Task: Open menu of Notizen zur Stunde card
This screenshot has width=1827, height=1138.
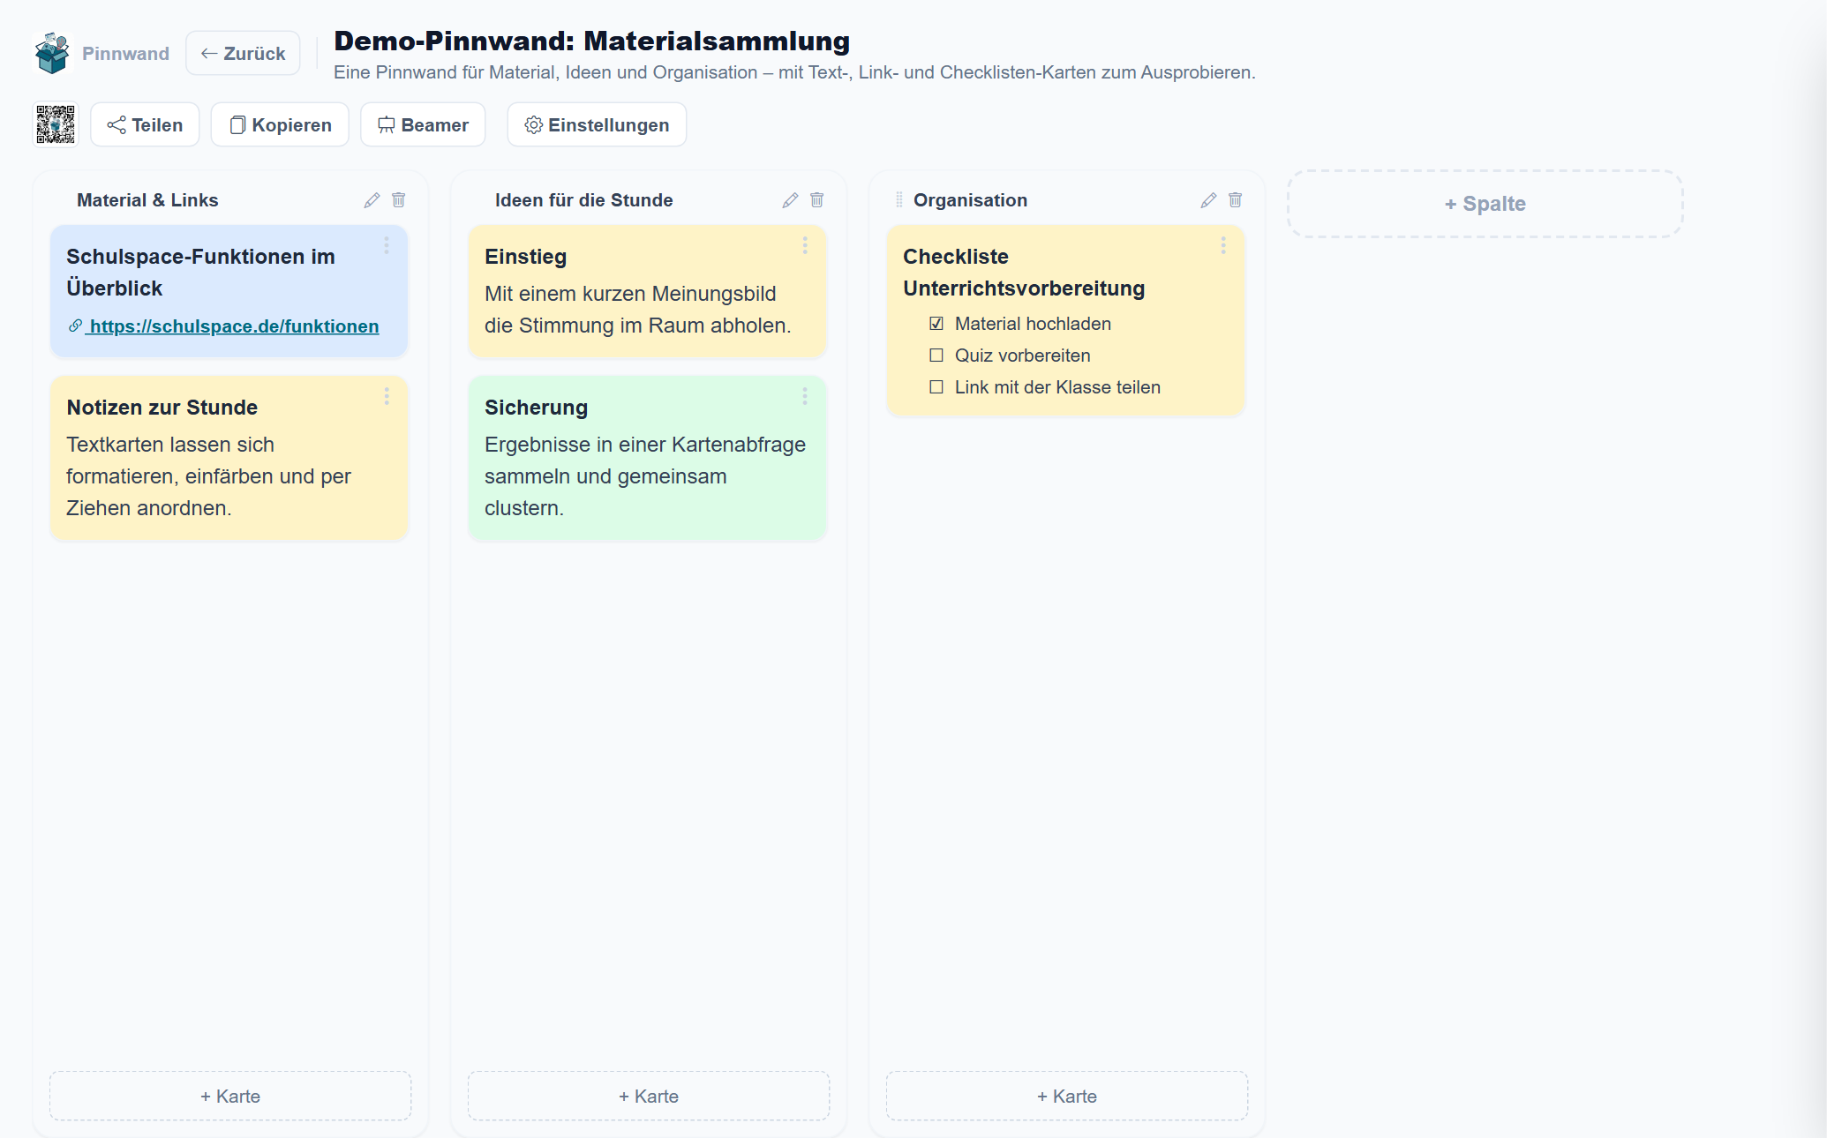Action: 387,396
